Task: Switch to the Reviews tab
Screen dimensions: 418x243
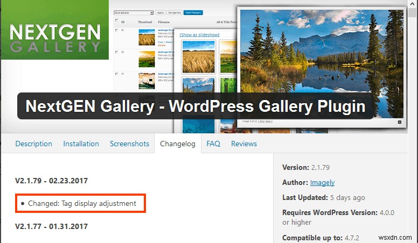Action: click(x=244, y=144)
